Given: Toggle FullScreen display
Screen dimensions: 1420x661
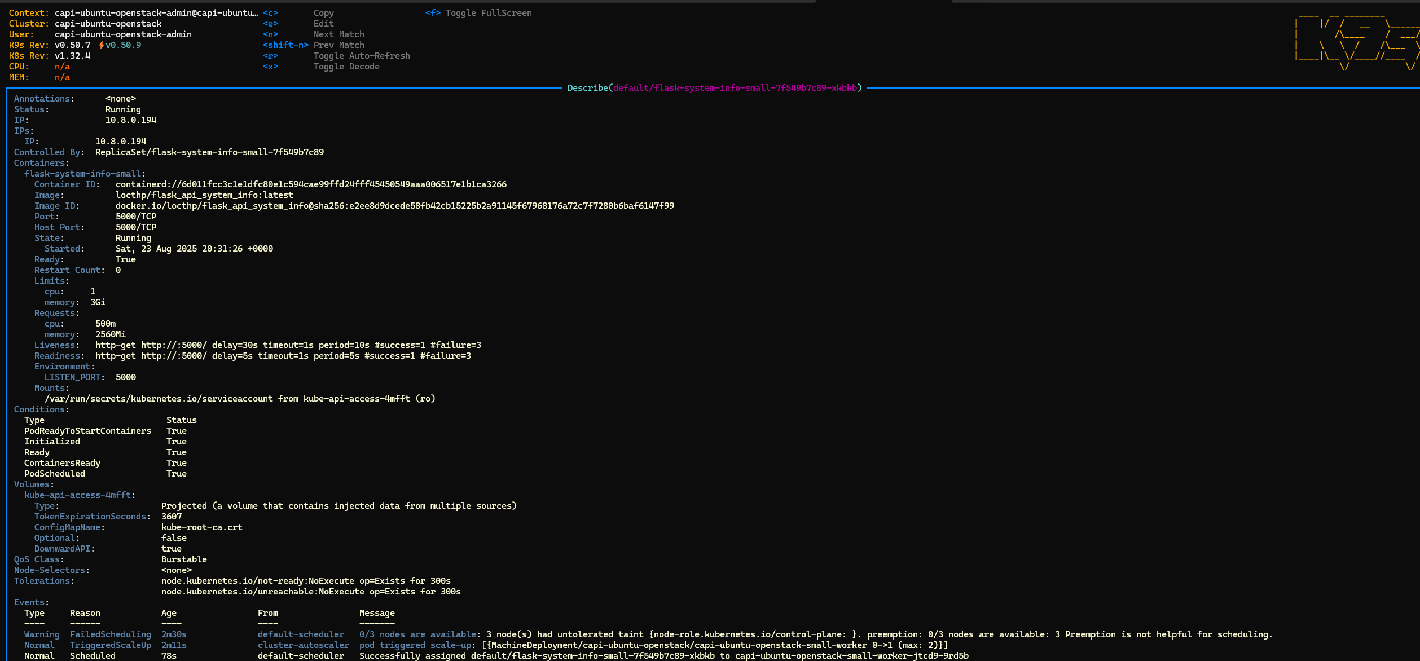Looking at the screenshot, I should pos(489,12).
